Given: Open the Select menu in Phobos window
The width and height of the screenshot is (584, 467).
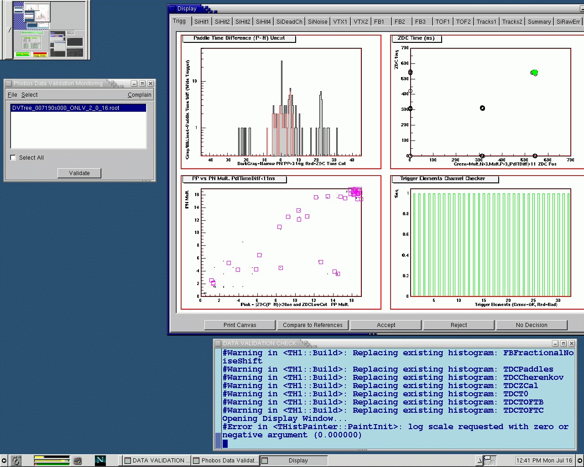Looking at the screenshot, I should point(29,95).
